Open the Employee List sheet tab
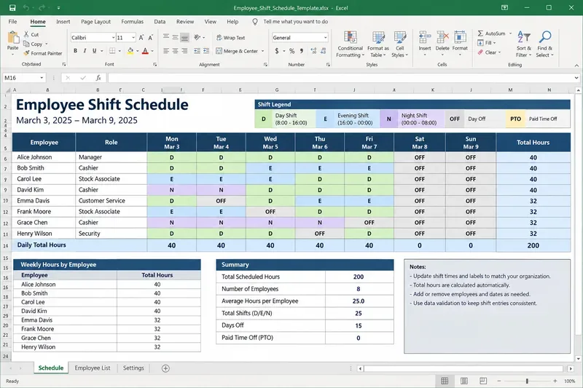This screenshot has width=583, height=388. [x=93, y=368]
